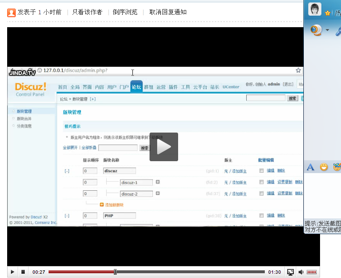The height and width of the screenshot is (278, 341).
Task: Switch to the 用户 tab
Action: (x=111, y=87)
